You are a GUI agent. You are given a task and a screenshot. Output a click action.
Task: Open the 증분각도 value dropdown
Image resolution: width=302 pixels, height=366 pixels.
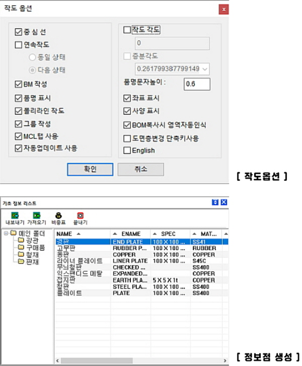point(205,69)
